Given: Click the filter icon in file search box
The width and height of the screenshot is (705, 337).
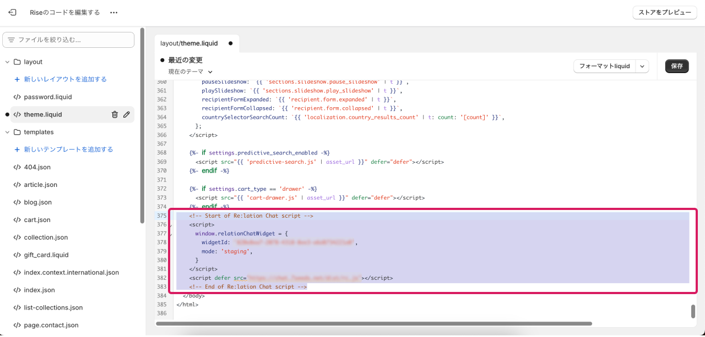Looking at the screenshot, I should [11, 40].
